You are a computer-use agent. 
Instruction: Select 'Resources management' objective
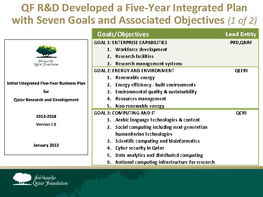pos(141,99)
